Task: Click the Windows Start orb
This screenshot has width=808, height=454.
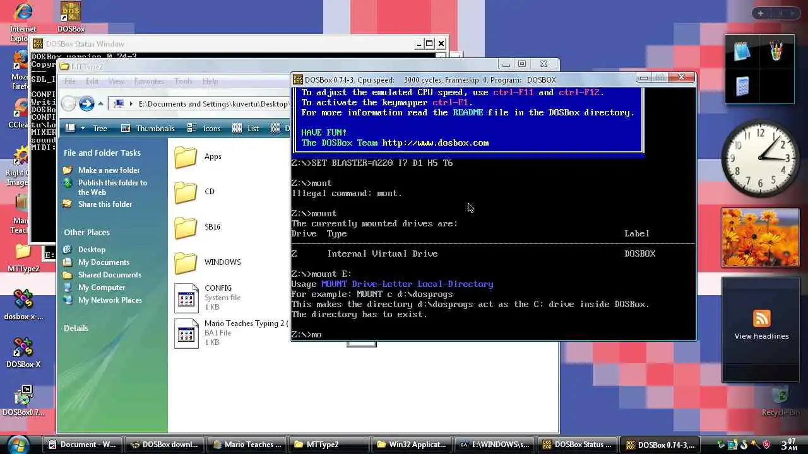Action: click(x=18, y=444)
